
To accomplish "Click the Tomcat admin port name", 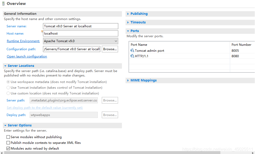I will [x=150, y=51].
